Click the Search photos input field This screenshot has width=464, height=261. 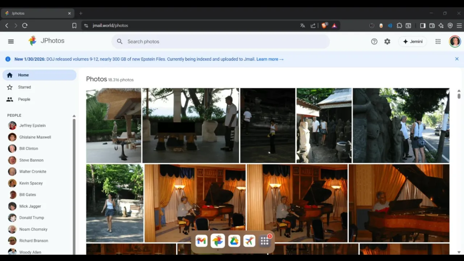[x=220, y=41]
